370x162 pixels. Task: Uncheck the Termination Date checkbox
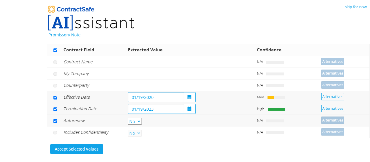(55, 109)
